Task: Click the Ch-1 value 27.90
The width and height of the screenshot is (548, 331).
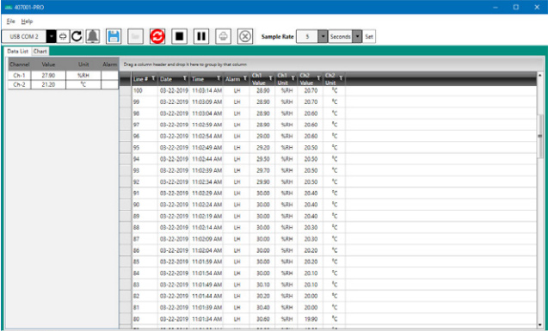Action: 48,76
